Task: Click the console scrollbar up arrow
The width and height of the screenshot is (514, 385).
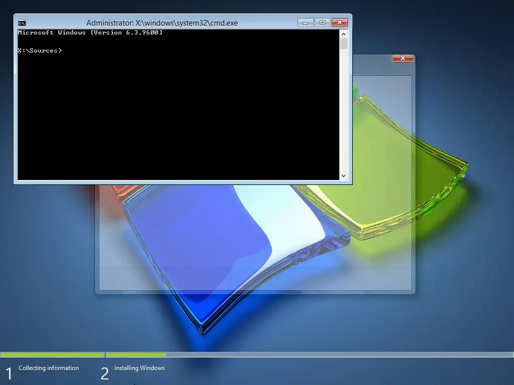Action: 343,34
